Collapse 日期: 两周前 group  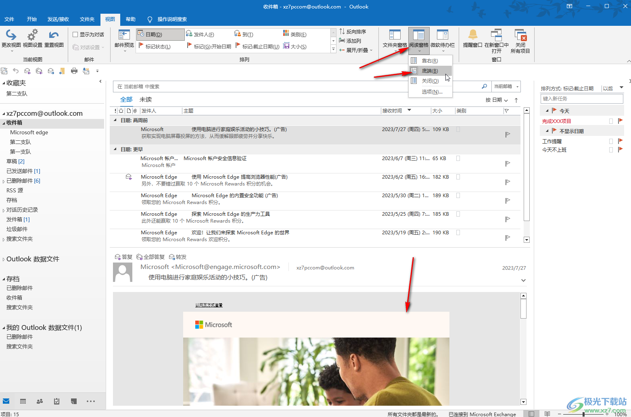click(115, 120)
